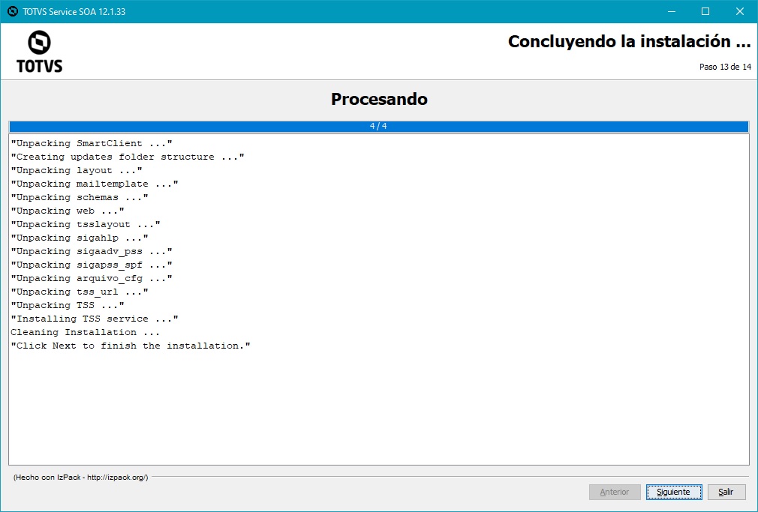
Task: Click the "Hecho con IzPack" footer text
Action: pyautogui.click(x=81, y=478)
